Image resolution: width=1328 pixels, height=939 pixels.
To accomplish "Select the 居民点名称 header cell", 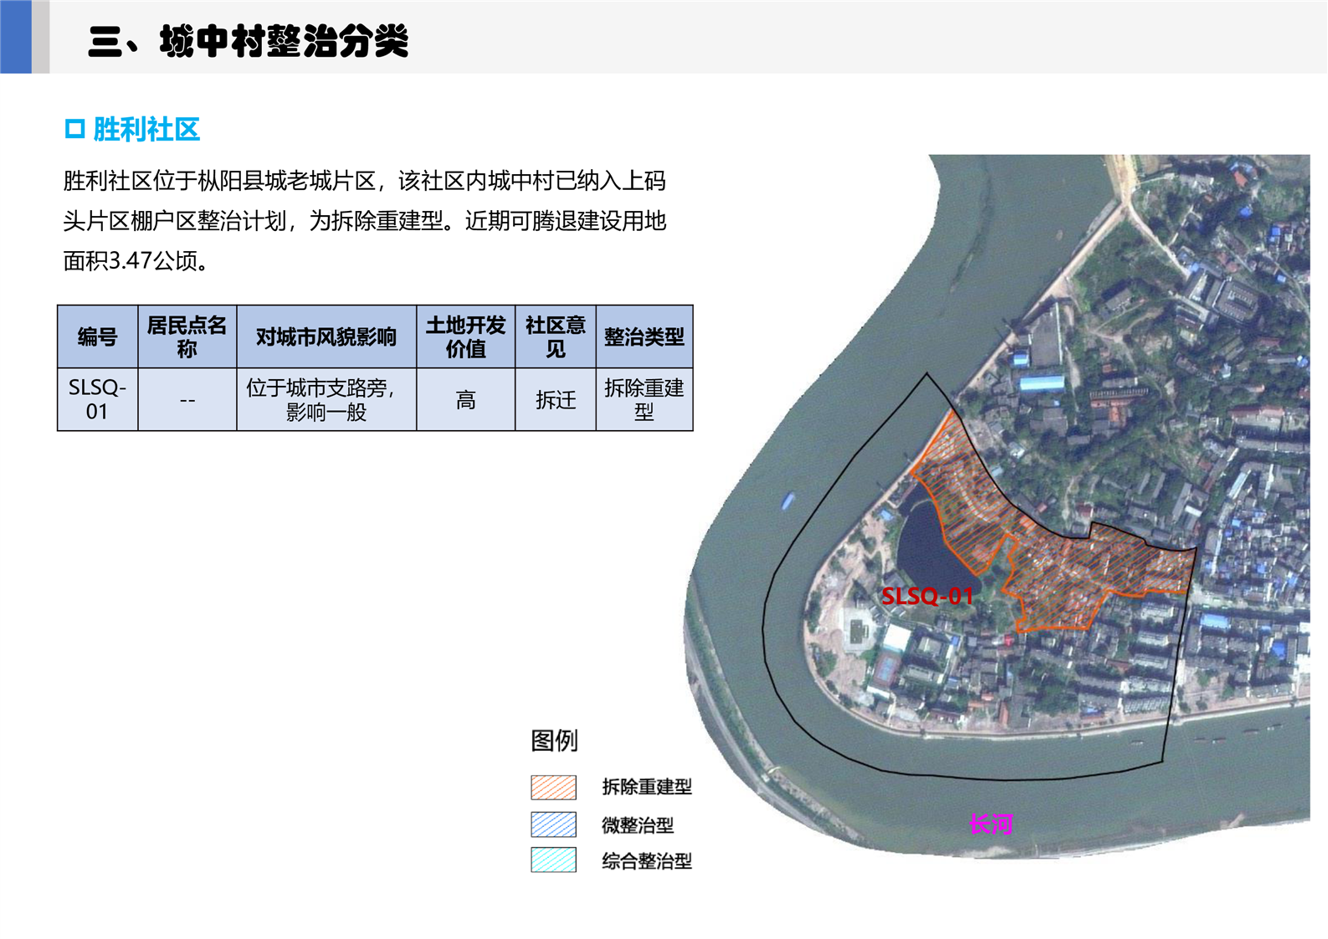I will pos(187,337).
